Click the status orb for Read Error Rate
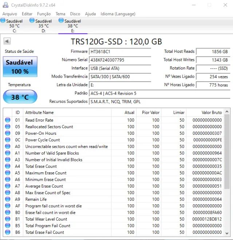 (x=8, y=120)
